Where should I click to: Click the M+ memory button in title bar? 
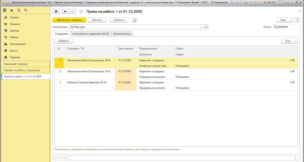tap(269, 2)
